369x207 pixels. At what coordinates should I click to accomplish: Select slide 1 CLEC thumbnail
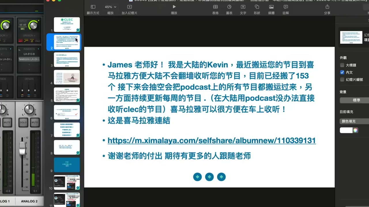(x=67, y=24)
